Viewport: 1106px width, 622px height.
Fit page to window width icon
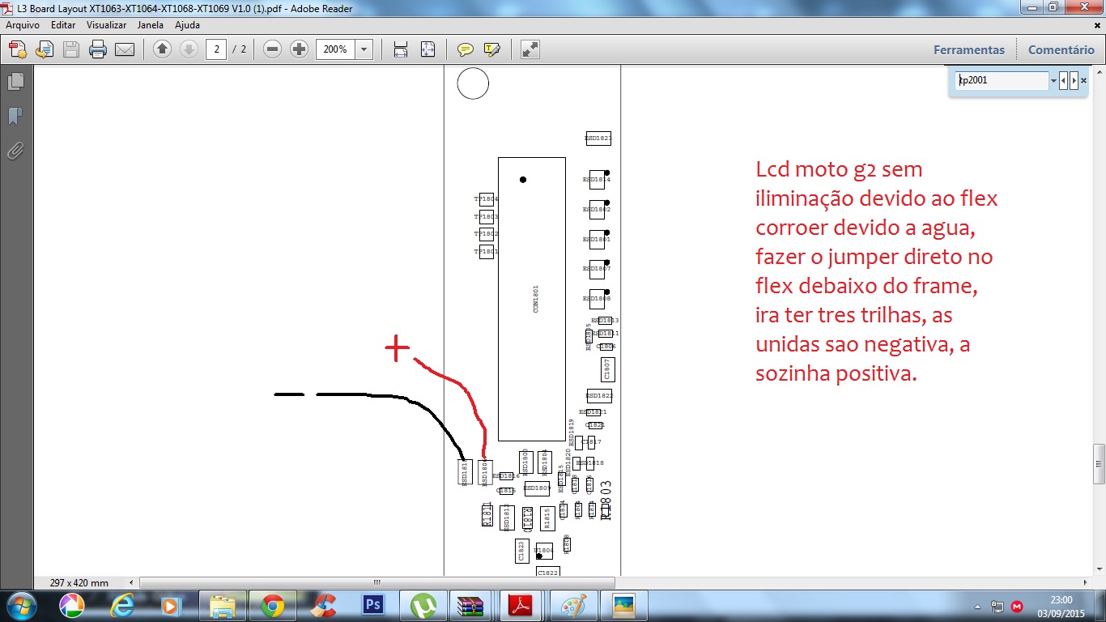point(401,49)
